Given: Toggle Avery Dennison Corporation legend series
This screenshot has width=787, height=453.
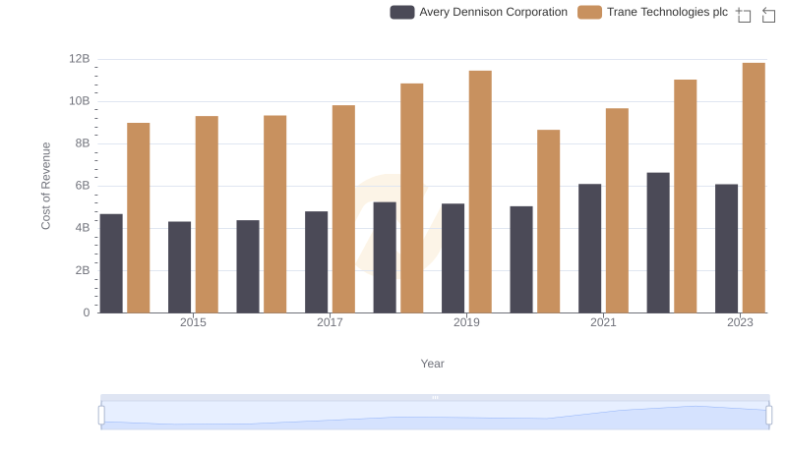Looking at the screenshot, I should pos(478,12).
